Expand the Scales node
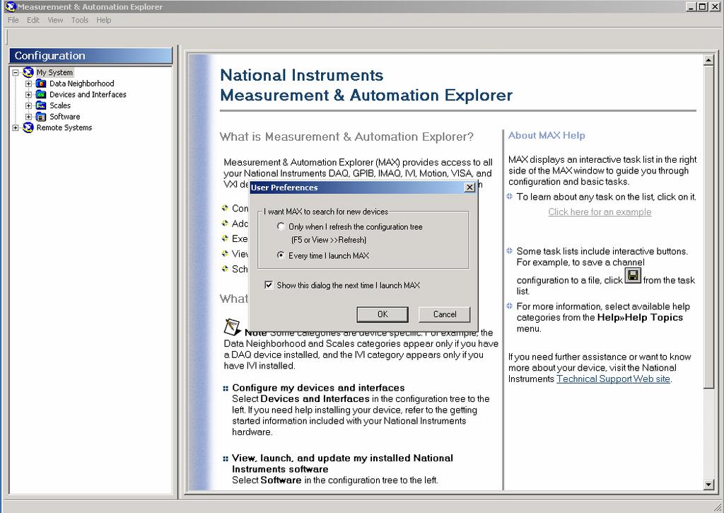Image resolution: width=724 pixels, height=513 pixels. (x=28, y=106)
